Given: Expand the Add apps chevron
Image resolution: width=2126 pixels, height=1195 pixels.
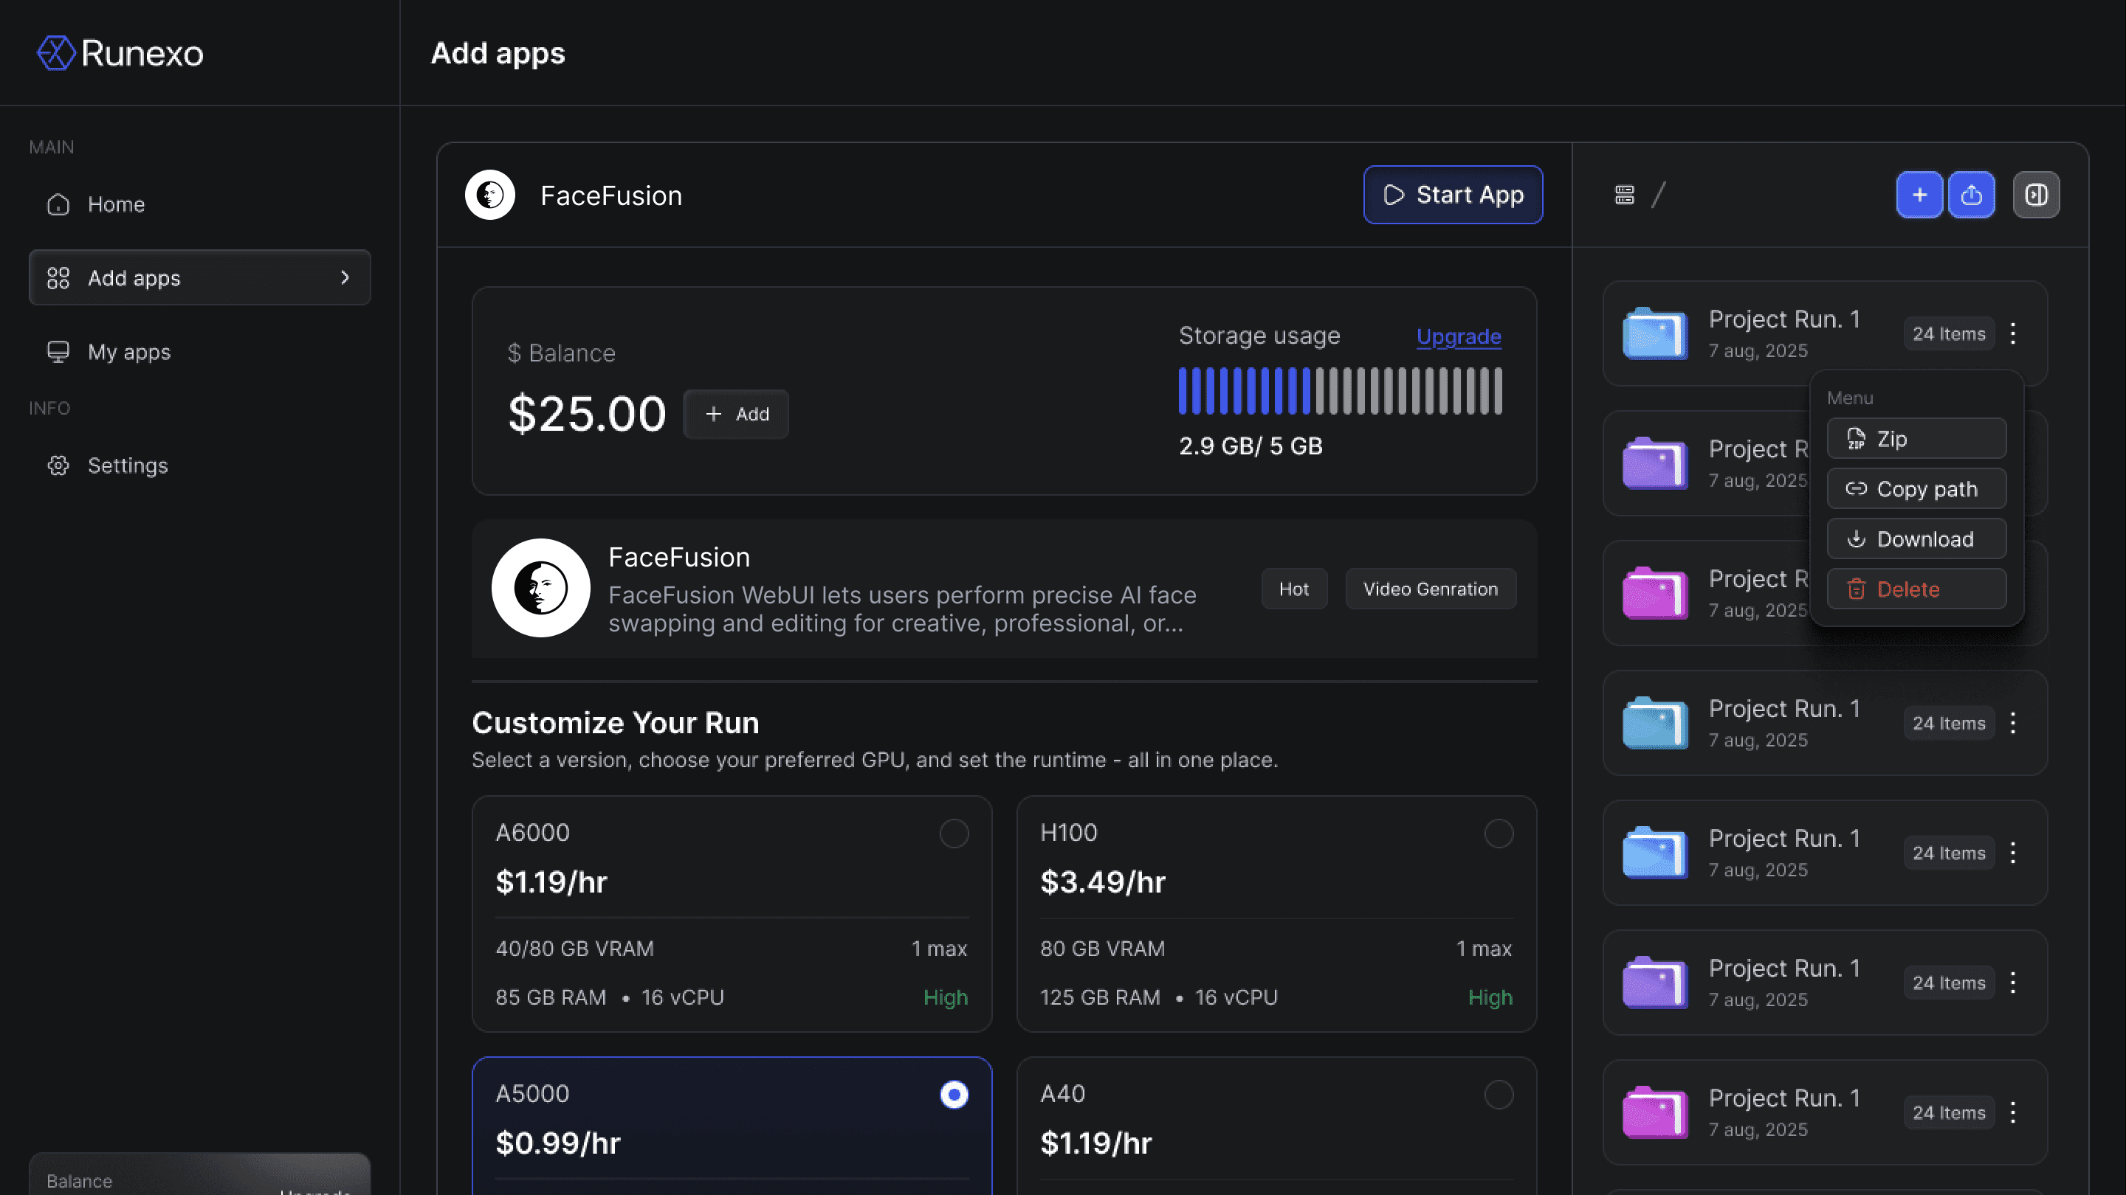Looking at the screenshot, I should (345, 278).
